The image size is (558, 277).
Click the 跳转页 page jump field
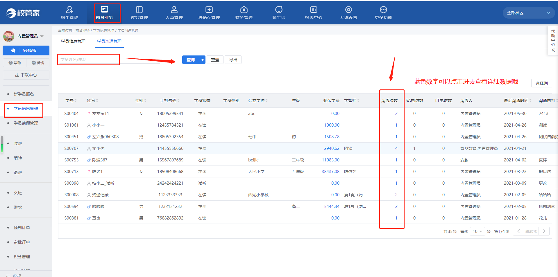tap(531, 231)
